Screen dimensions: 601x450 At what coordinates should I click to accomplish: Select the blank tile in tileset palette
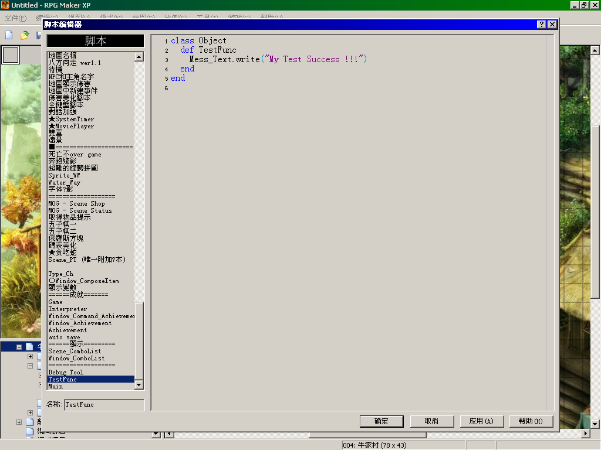pyautogui.click(x=11, y=55)
